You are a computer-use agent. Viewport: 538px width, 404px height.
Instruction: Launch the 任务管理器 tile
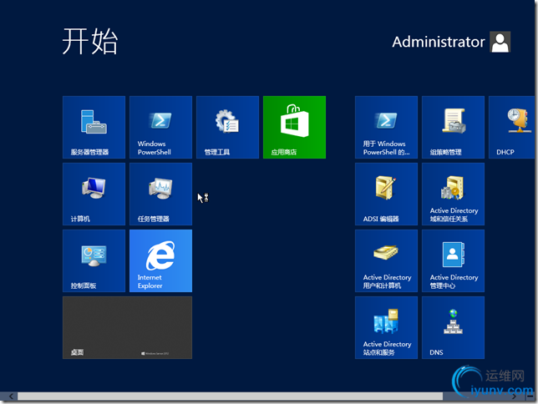(160, 194)
